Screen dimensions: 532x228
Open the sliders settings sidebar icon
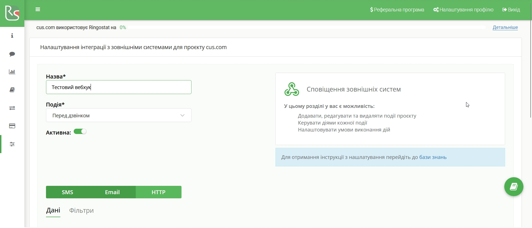tap(12, 144)
